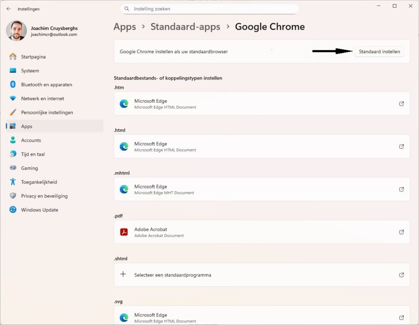Open the Startpagina home icon
The height and width of the screenshot is (325, 419).
(13, 57)
